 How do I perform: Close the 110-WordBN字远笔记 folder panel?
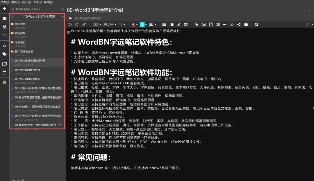(63, 17)
